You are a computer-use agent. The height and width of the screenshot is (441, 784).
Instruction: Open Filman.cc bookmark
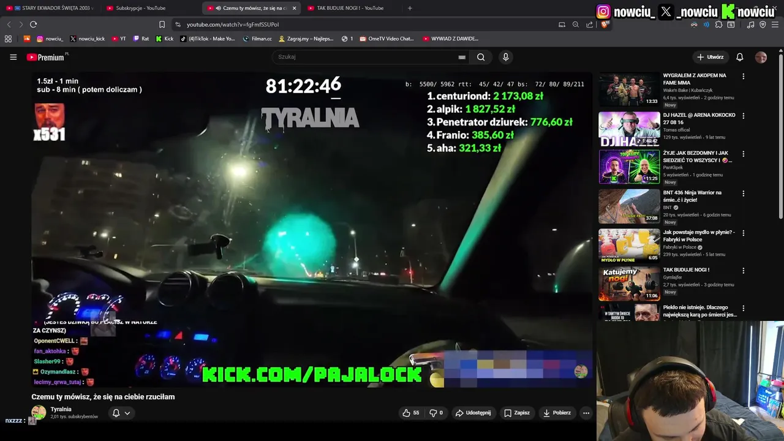point(257,39)
